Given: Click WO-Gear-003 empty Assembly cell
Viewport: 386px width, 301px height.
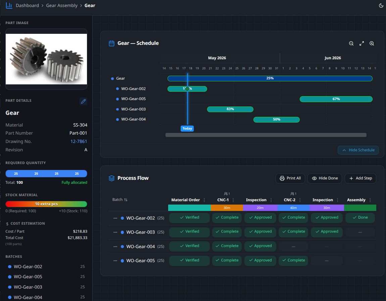Looking at the screenshot, I should tap(360, 232).
